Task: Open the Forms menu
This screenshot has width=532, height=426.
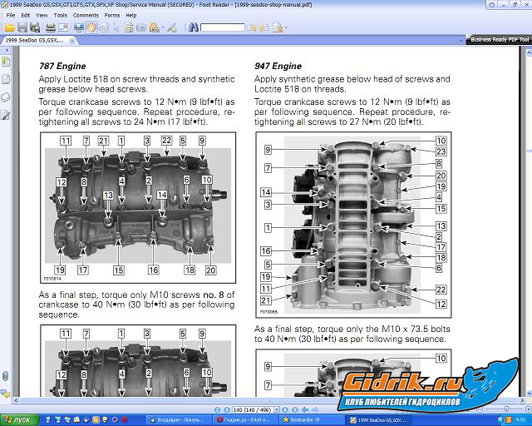Action: (111, 15)
